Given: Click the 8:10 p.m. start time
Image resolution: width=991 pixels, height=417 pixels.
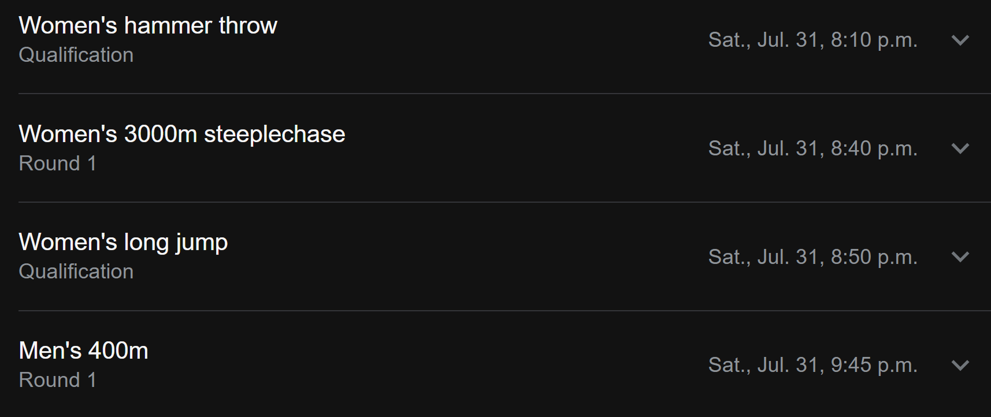Looking at the screenshot, I should click(874, 40).
